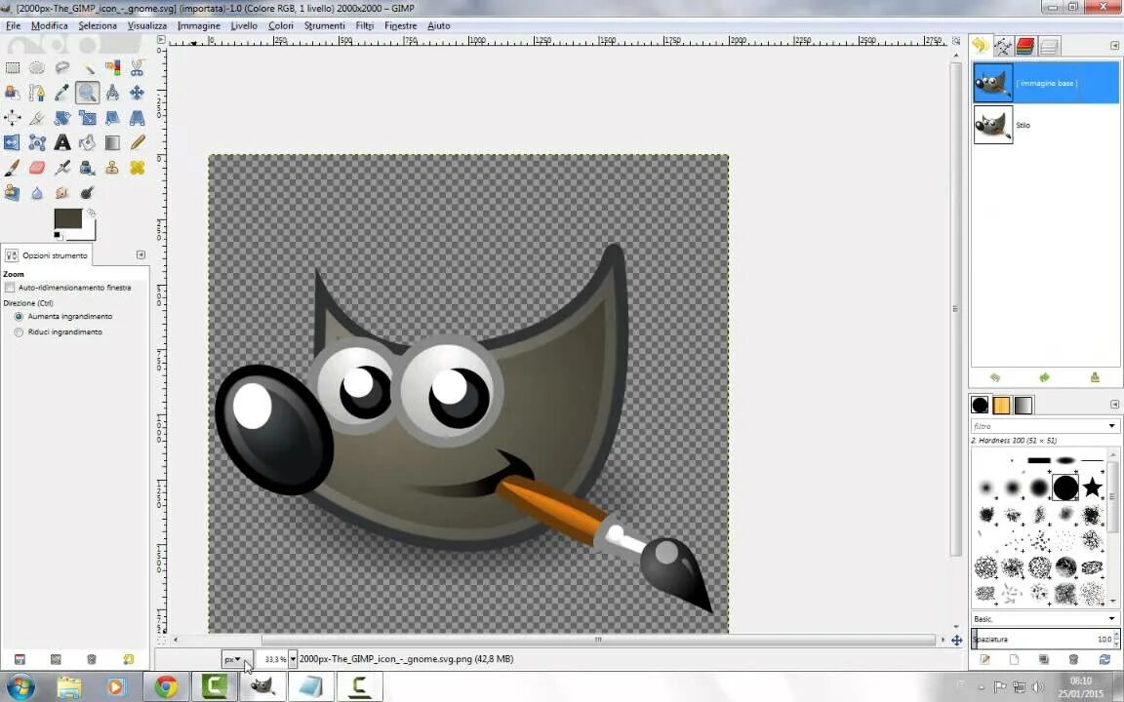Viewport: 1124px width, 702px height.
Task: Open the Filtri menu
Action: (365, 25)
